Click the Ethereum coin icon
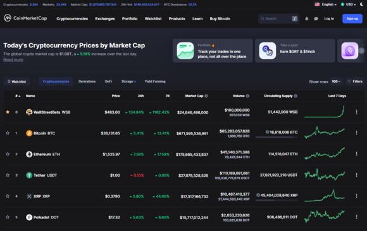Viewport: 367px width, 231px height. click(29, 154)
